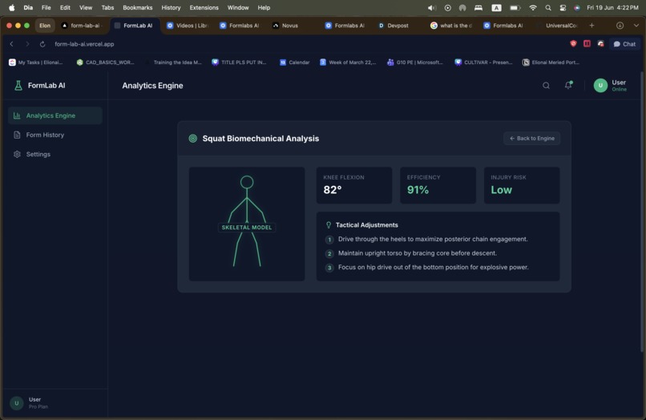
Task: Open a new tab with the plus button
Action: point(591,26)
